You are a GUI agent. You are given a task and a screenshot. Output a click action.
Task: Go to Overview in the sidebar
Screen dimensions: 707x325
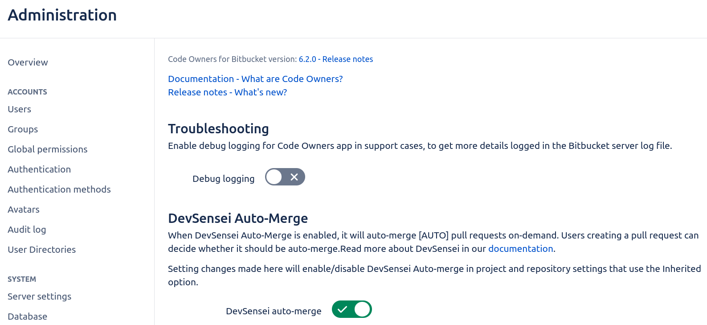[28, 62]
